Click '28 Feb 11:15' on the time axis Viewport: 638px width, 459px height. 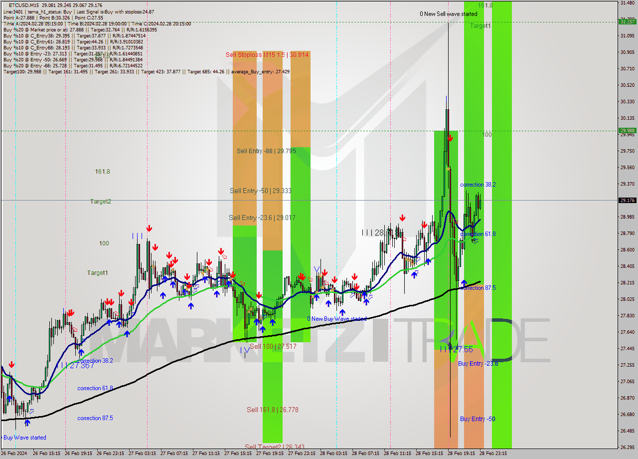(397, 454)
